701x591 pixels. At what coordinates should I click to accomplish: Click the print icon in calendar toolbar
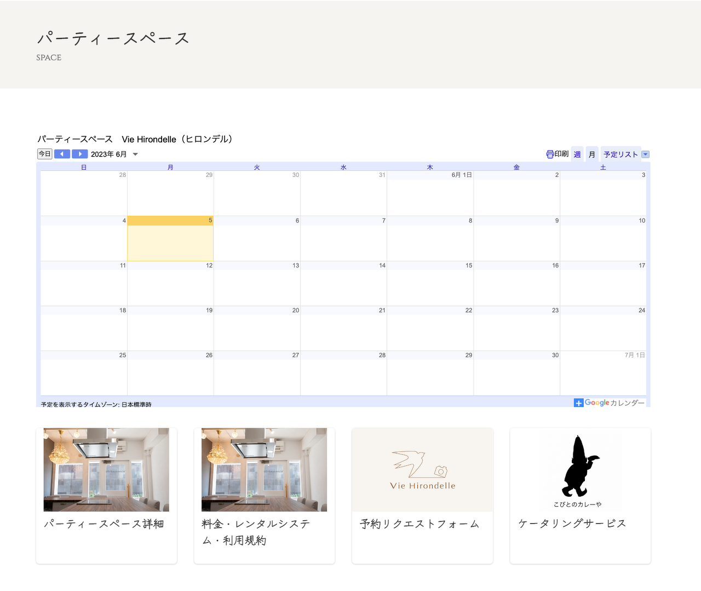point(550,154)
